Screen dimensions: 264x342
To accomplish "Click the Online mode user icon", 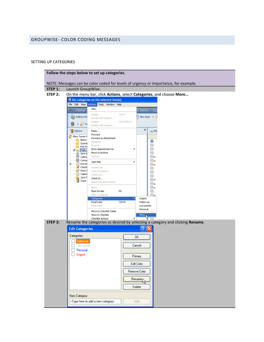I will pyautogui.click(x=71, y=131).
